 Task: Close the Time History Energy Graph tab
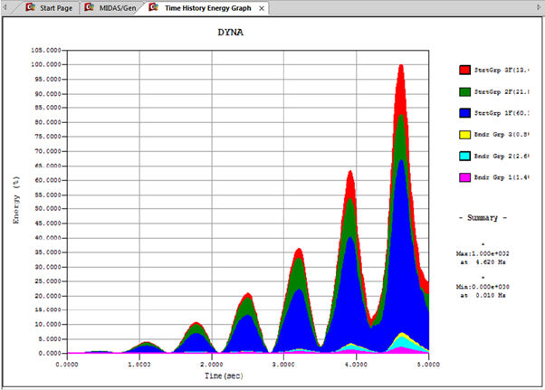[262, 8]
